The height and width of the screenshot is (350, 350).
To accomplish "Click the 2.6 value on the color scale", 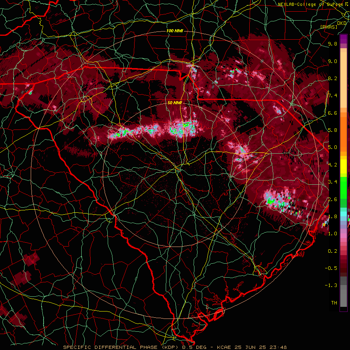I will [x=332, y=199].
